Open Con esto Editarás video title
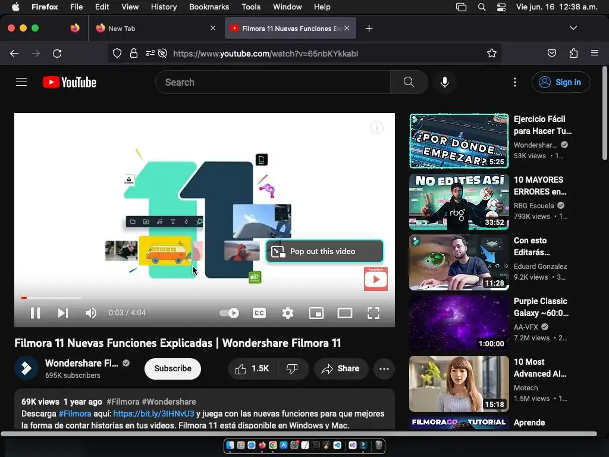This screenshot has height=457, width=609. coord(532,246)
